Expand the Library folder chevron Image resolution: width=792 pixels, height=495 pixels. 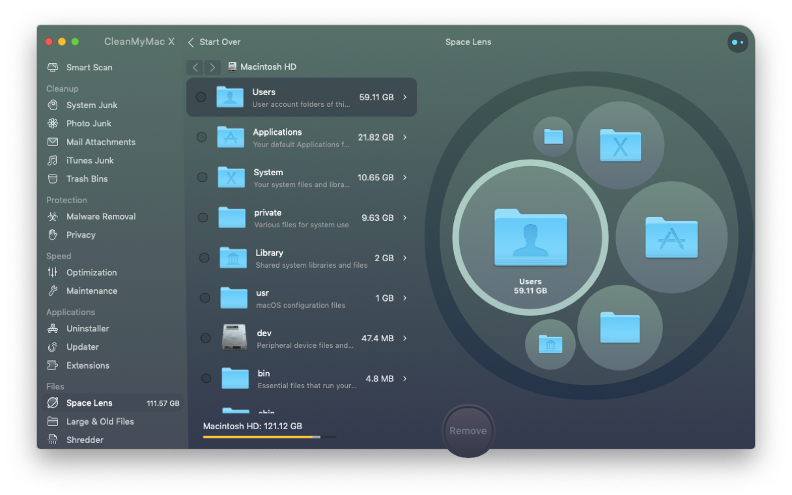404,258
